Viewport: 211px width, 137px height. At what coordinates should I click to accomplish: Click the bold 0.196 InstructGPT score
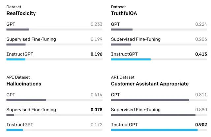click(x=97, y=54)
